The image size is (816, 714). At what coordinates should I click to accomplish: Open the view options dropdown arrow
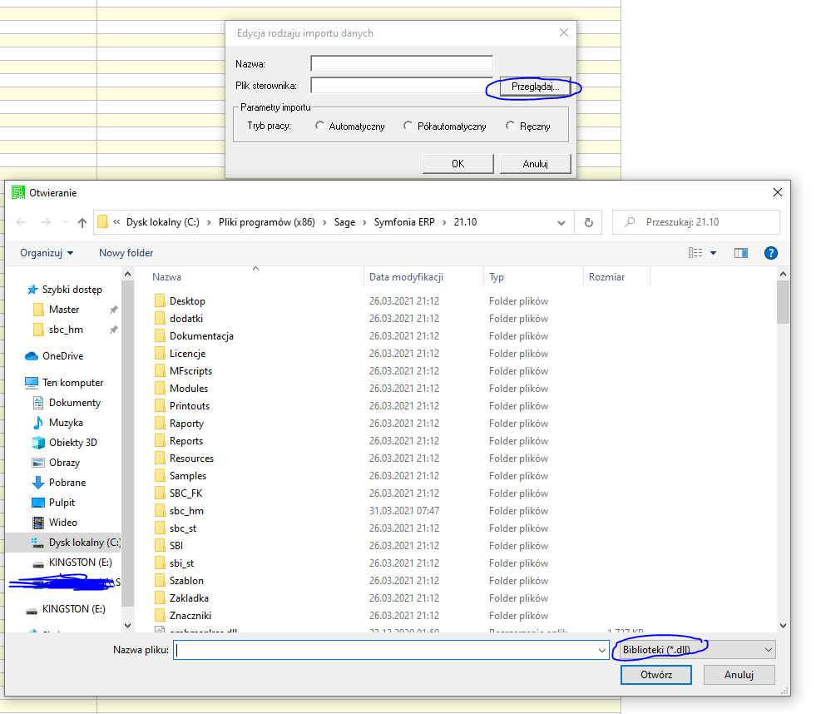pos(713,253)
